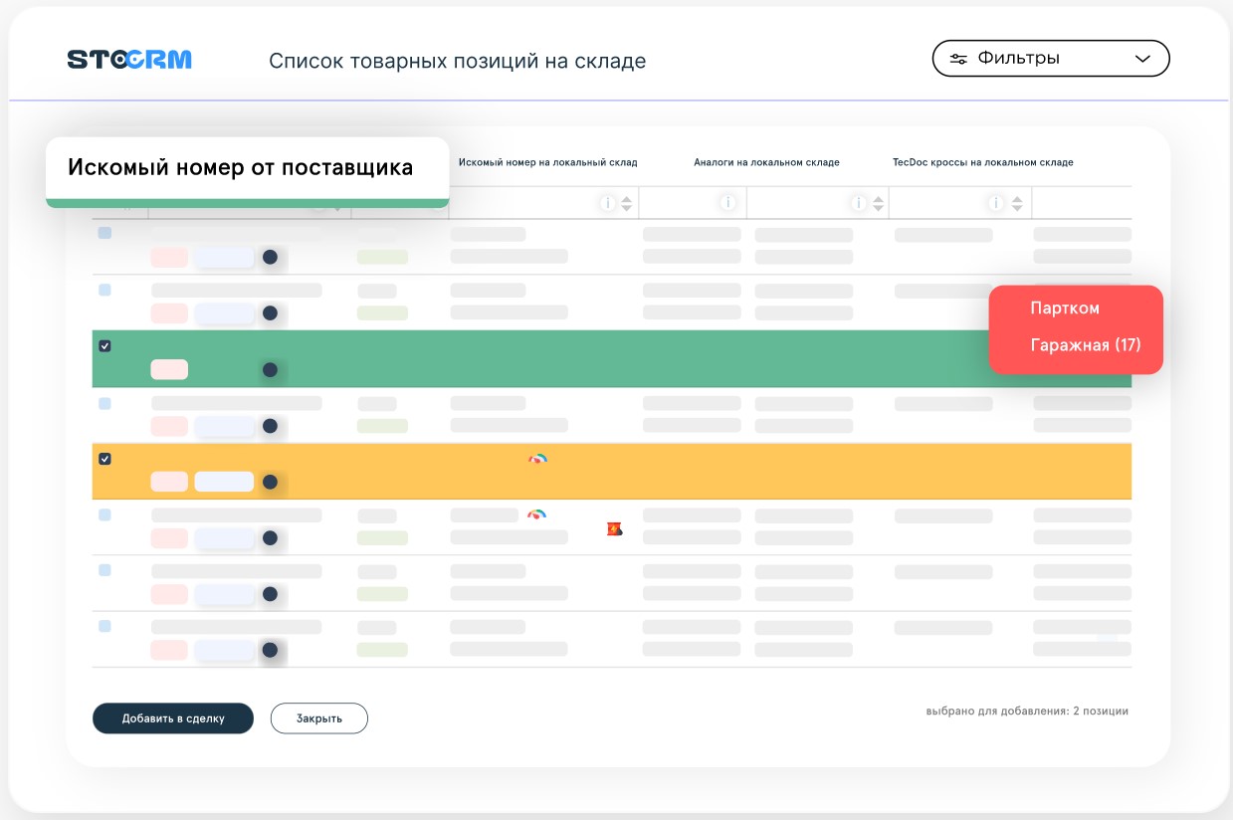Click the dark circle in the green row
Viewport: 1233px width, 820px height.
click(x=270, y=370)
